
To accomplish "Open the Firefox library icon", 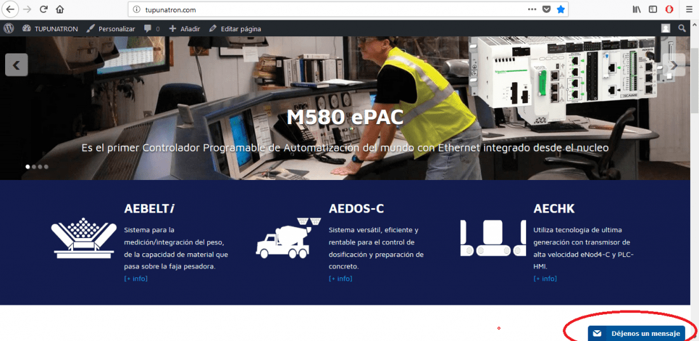I will pyautogui.click(x=637, y=10).
